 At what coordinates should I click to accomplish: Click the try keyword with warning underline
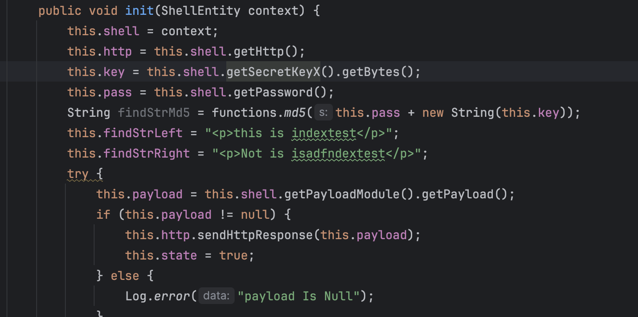point(77,174)
